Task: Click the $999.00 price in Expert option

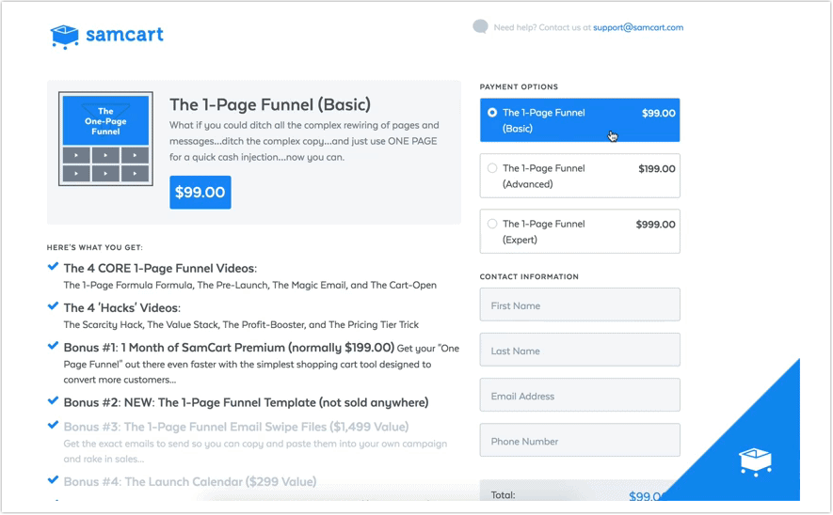Action: 655,225
